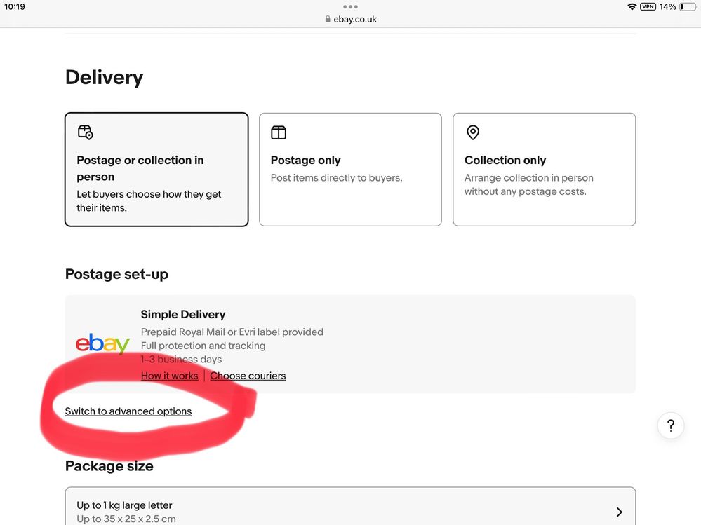Screen dimensions: 701x525
Task: Tap the Wi-Fi icon in status bar
Action: pyautogui.click(x=632, y=7)
